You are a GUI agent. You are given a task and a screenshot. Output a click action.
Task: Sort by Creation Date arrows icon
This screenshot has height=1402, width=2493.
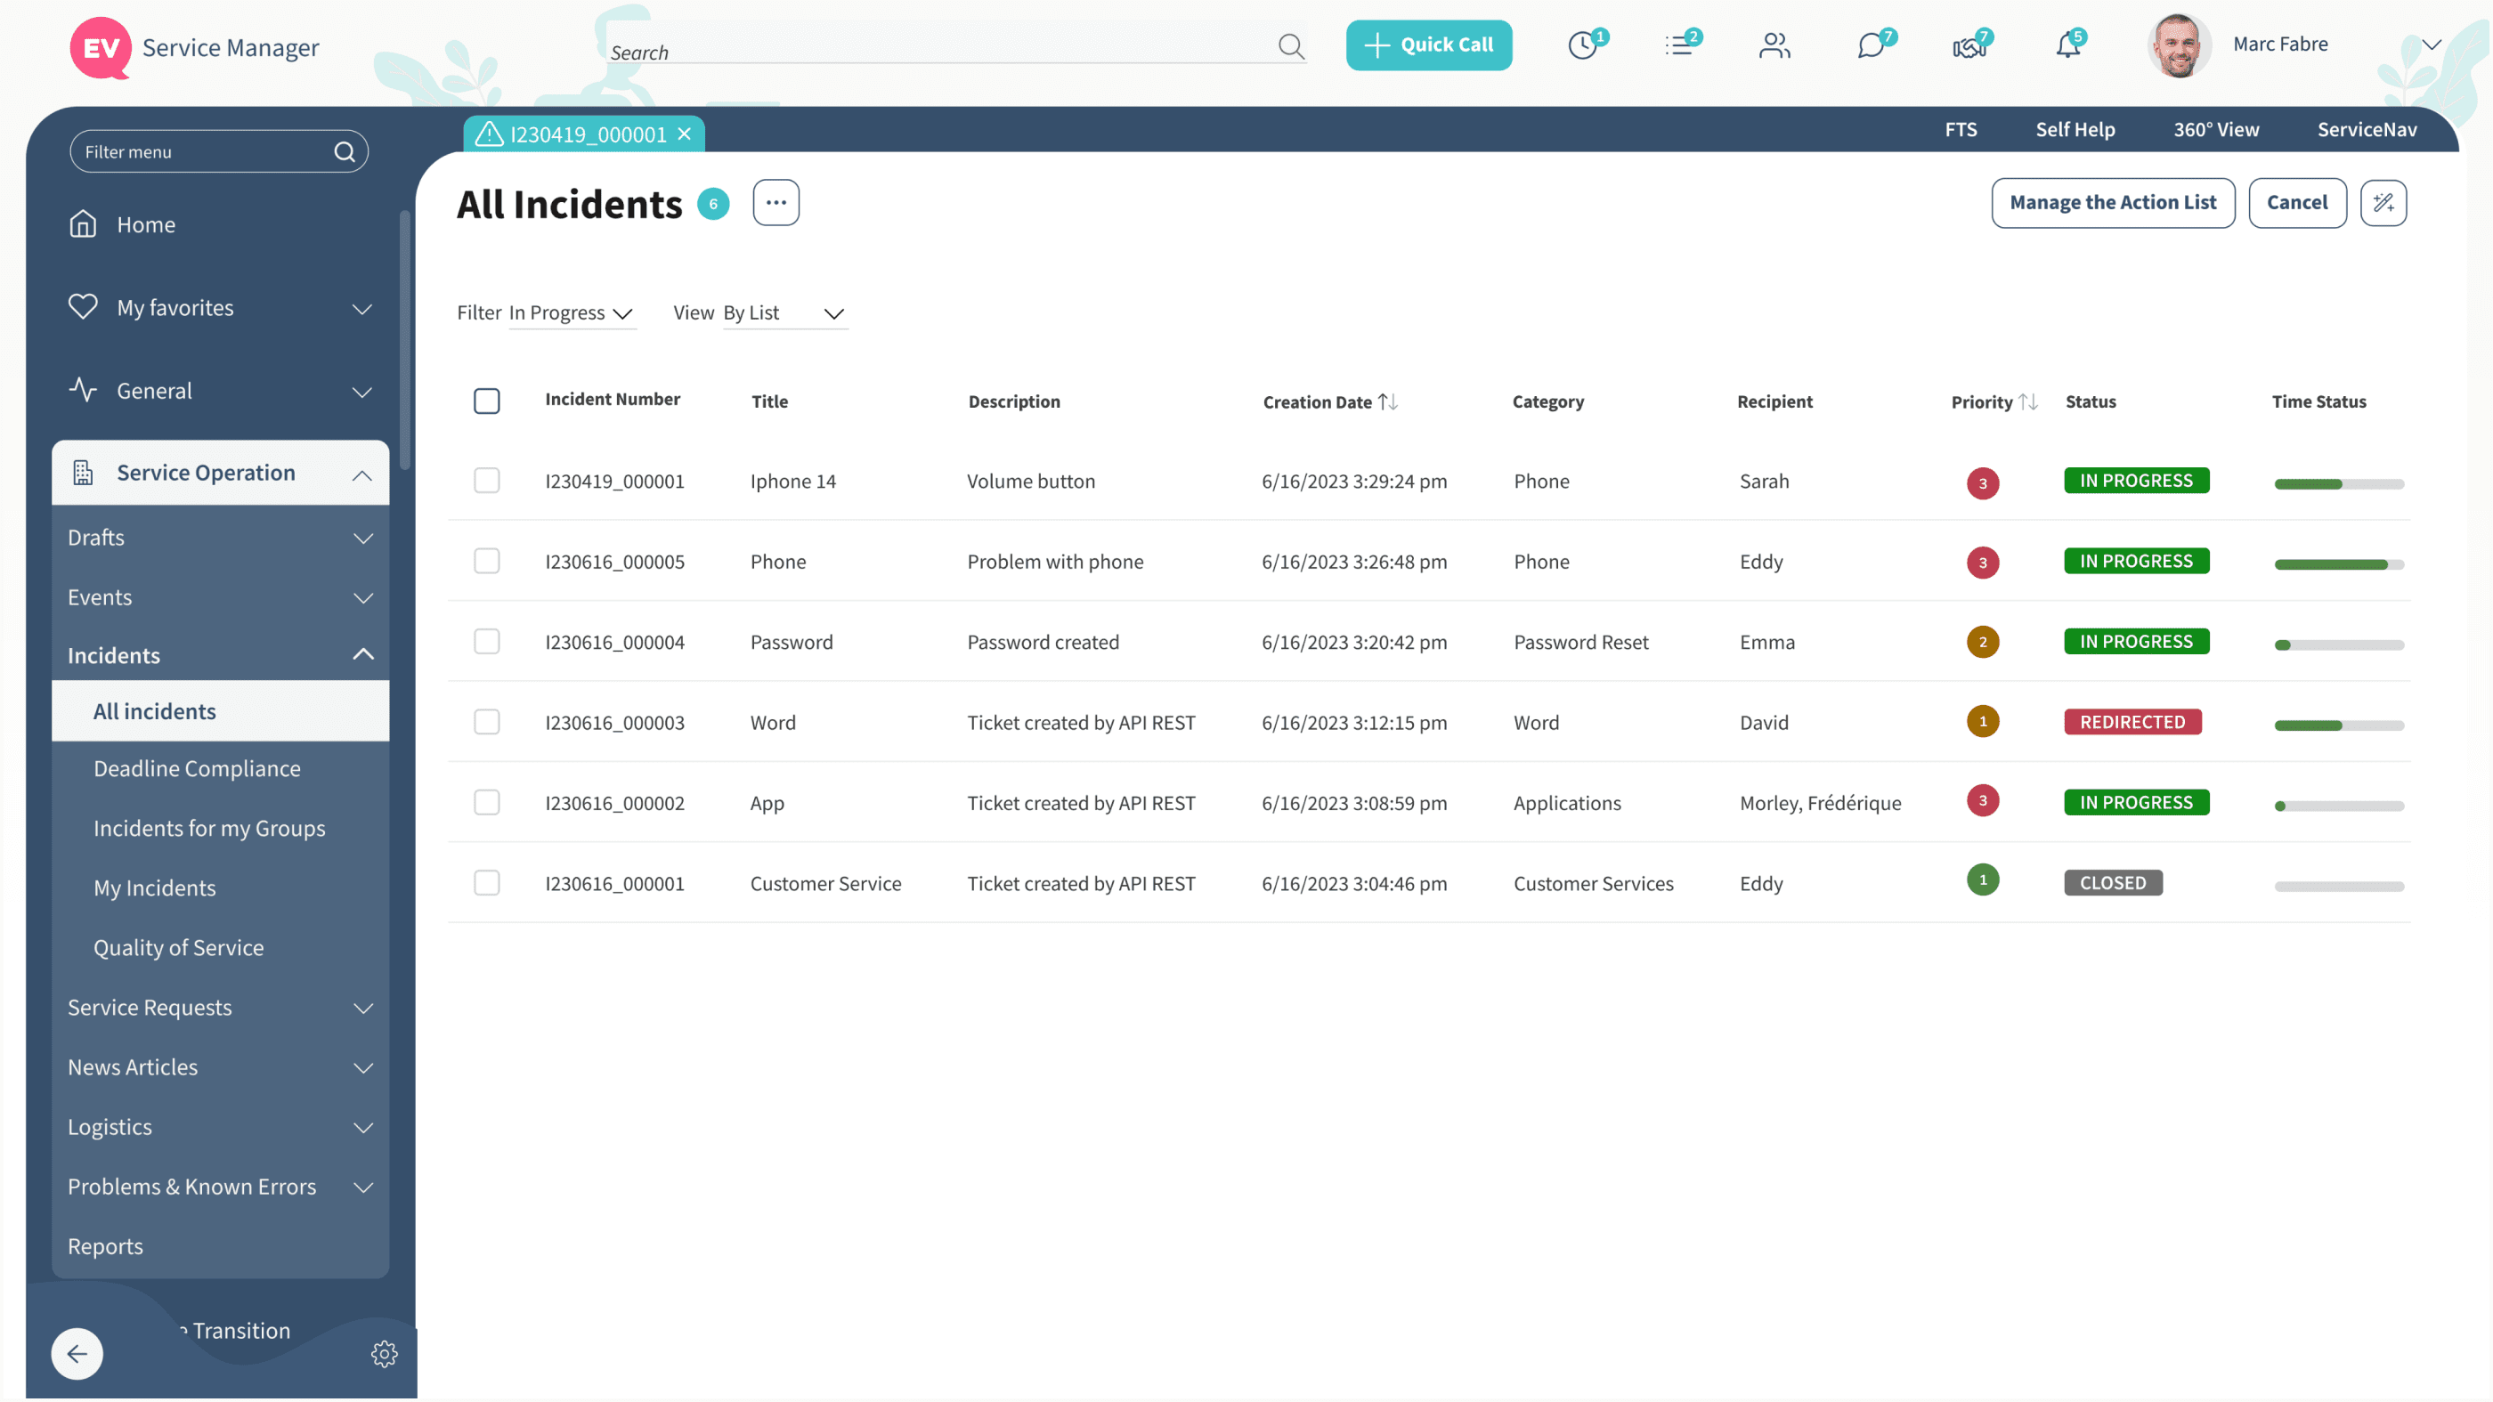(1388, 401)
